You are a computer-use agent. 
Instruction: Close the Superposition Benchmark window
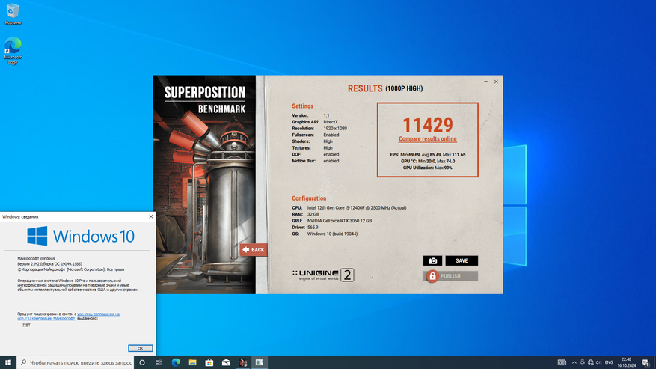click(x=496, y=82)
